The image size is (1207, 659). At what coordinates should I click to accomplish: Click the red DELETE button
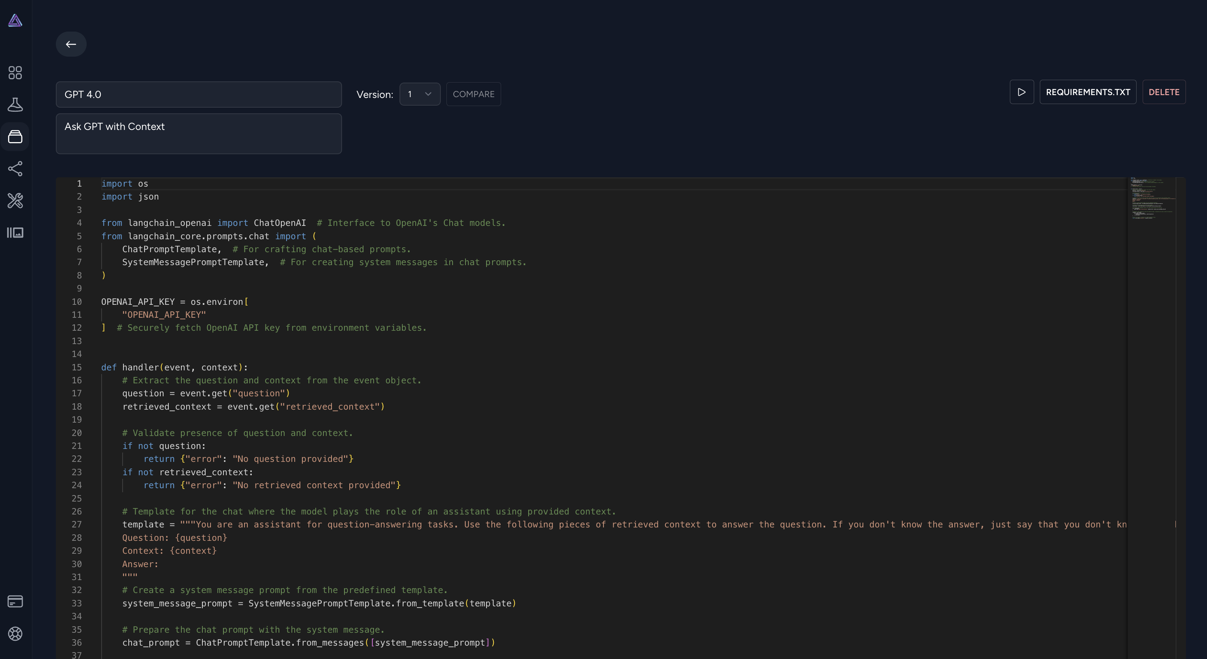[1163, 92]
